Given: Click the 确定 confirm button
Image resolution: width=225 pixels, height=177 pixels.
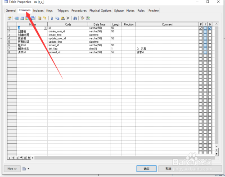Looking at the screenshot, I should click(x=146, y=169).
